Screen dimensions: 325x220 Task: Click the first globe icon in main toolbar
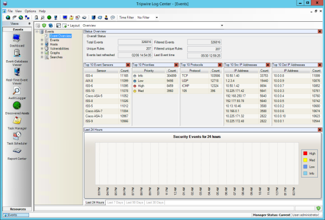tap(8, 18)
